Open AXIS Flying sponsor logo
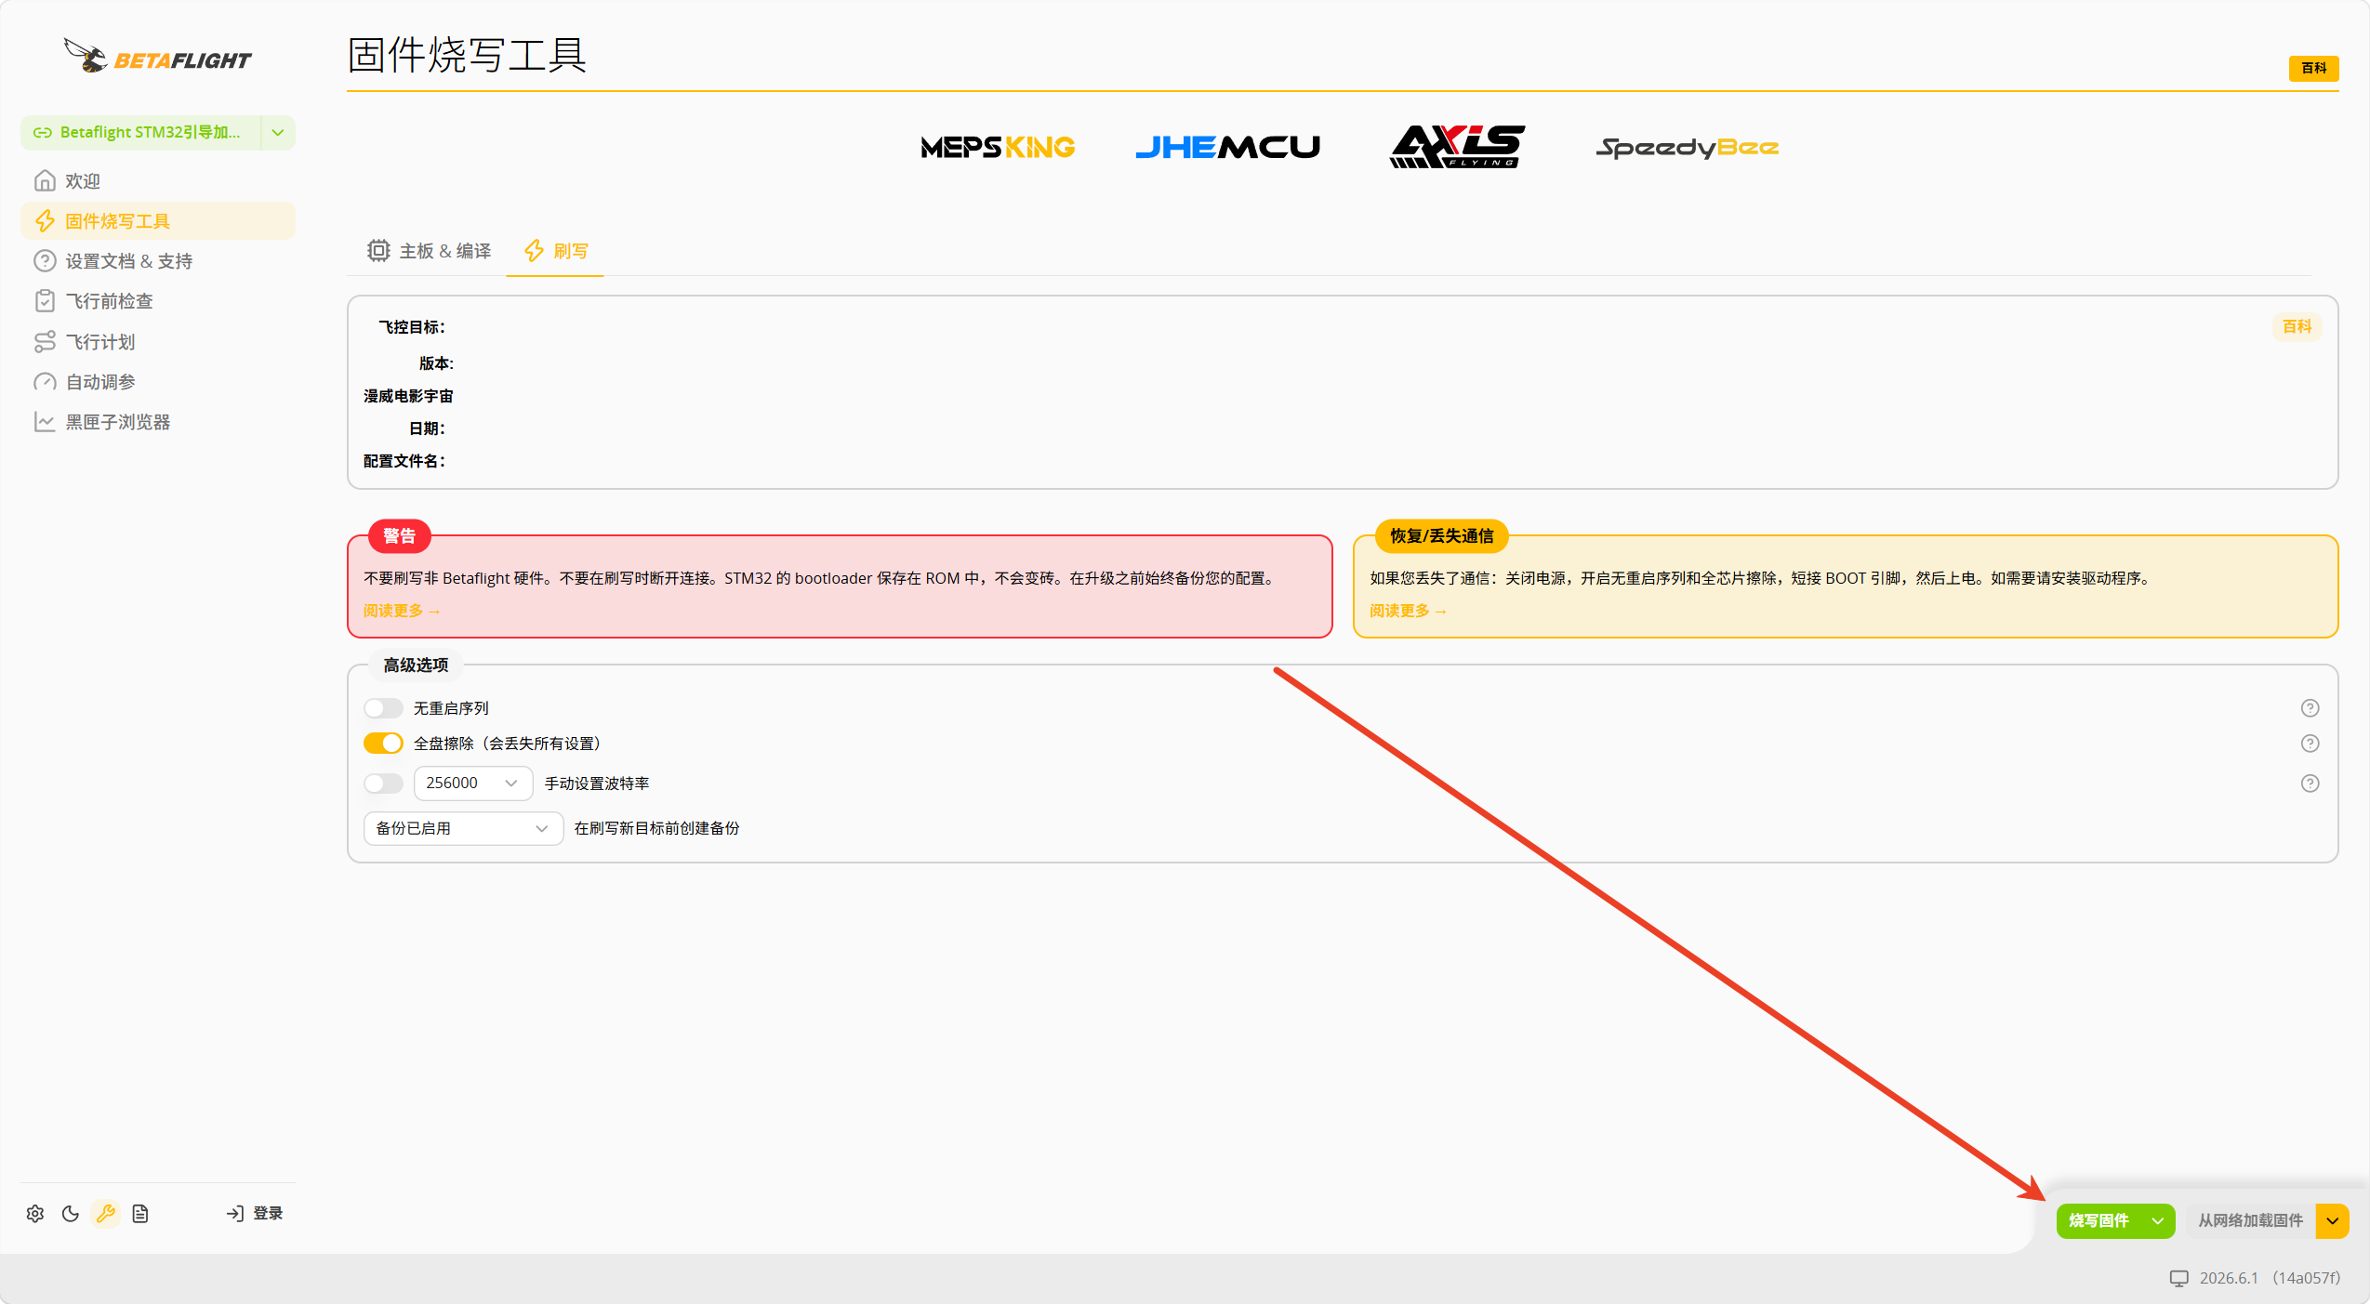2370x1304 pixels. 1458,146
